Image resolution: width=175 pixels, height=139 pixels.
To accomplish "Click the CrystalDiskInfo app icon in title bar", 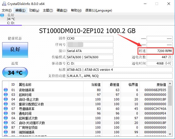I will 4,4.
